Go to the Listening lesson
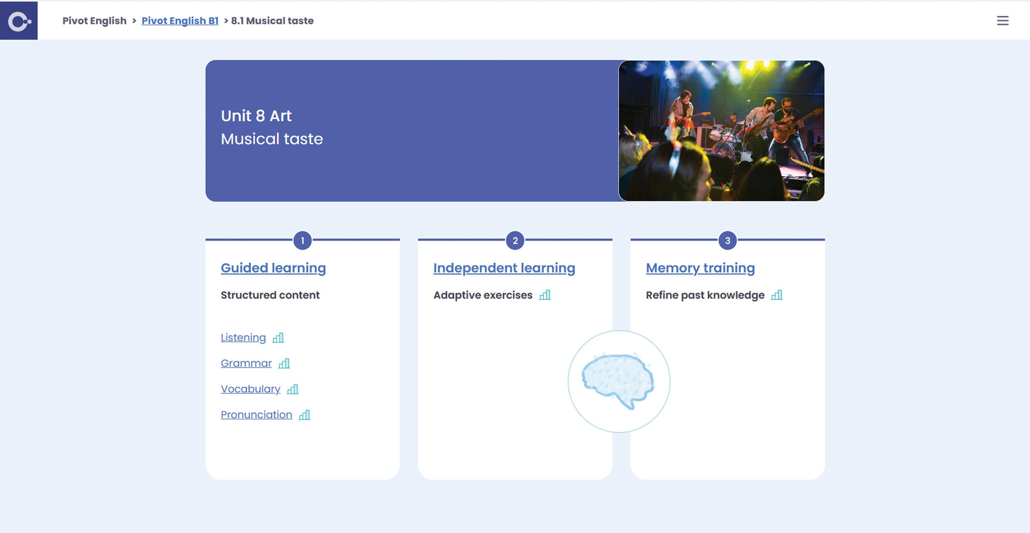This screenshot has width=1030, height=533. 243,337
